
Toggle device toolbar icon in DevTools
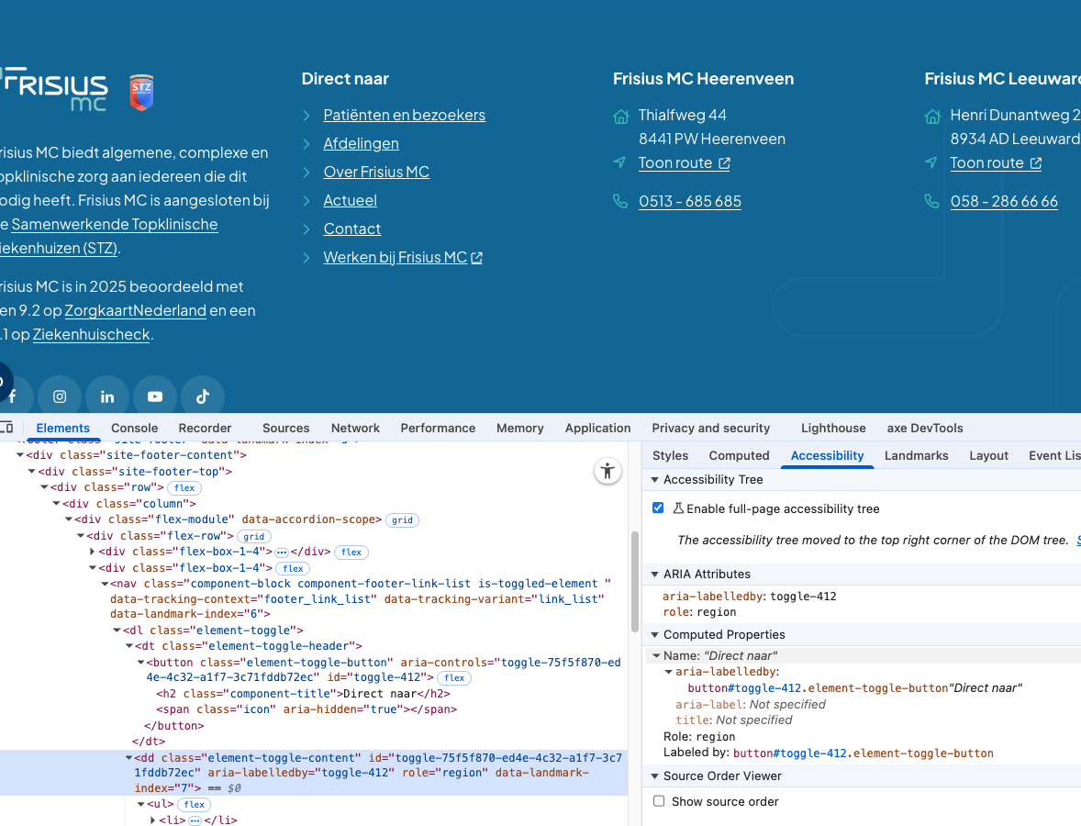(x=6, y=428)
